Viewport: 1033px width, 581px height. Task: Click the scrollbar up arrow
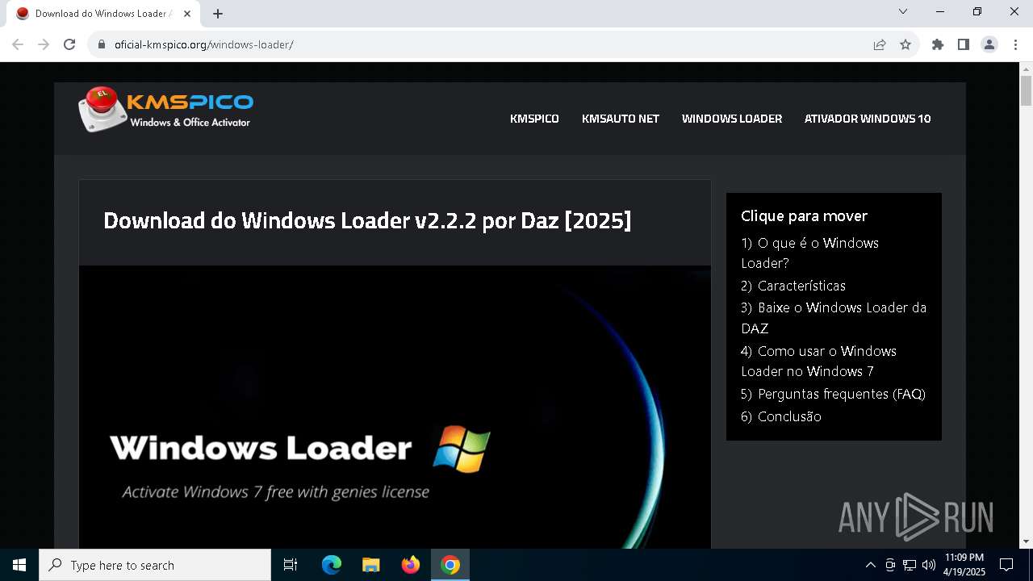pos(1026,69)
